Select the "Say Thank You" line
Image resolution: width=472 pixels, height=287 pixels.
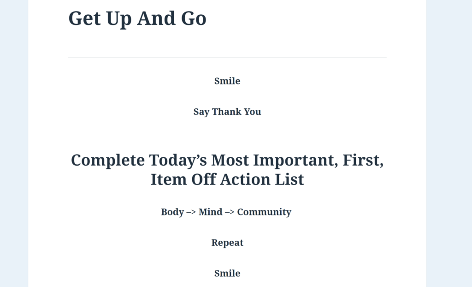coord(227,112)
